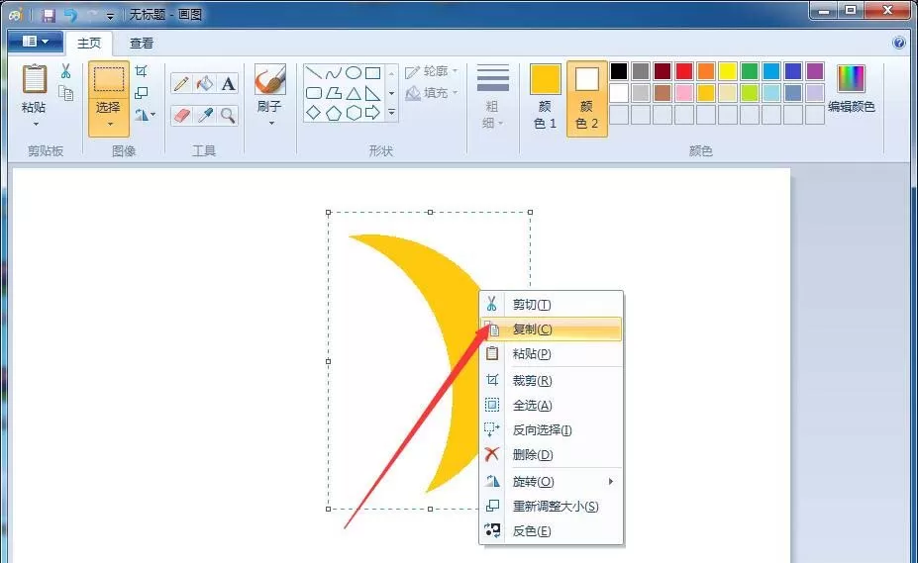Viewport: 918px width, 563px height.
Task: Choose the Triangle shape
Action: coord(353,93)
